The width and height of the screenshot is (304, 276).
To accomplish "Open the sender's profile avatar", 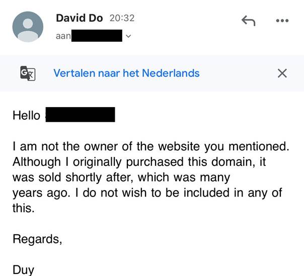I will (27, 27).
